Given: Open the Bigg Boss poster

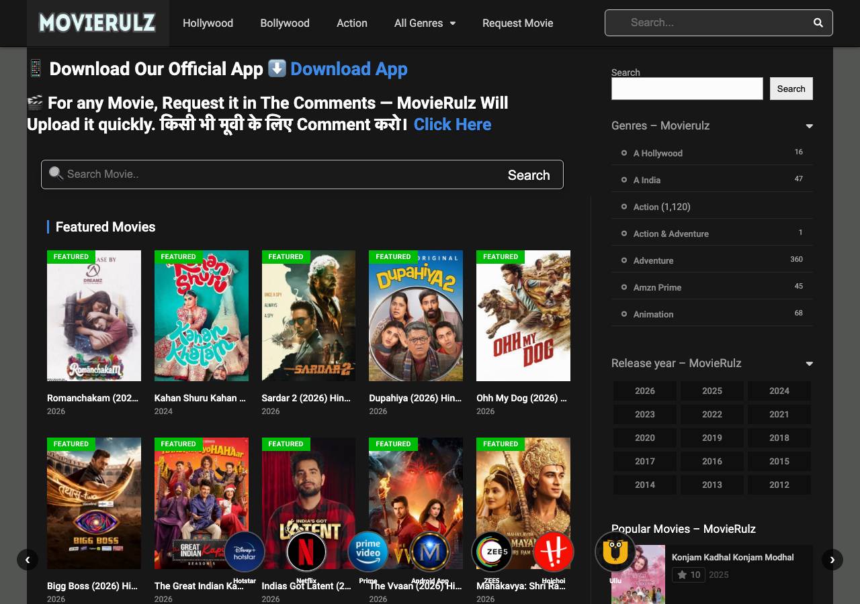Looking at the screenshot, I should [94, 503].
